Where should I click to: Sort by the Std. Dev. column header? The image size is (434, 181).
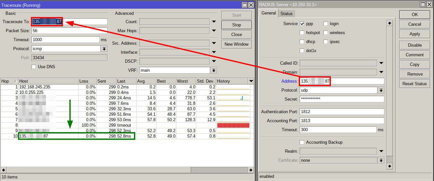point(206,81)
